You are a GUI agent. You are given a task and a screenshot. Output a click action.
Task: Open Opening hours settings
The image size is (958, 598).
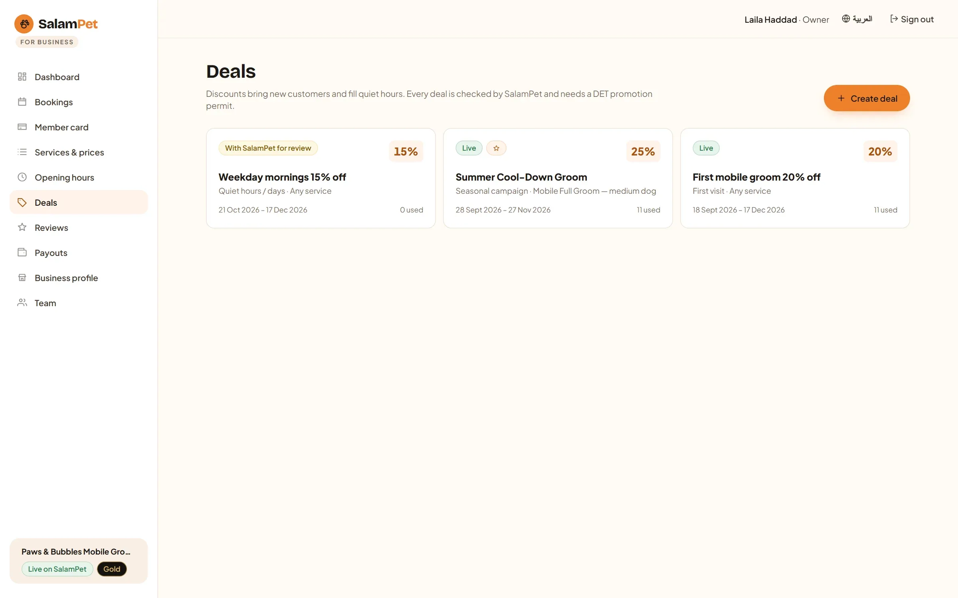click(x=79, y=177)
